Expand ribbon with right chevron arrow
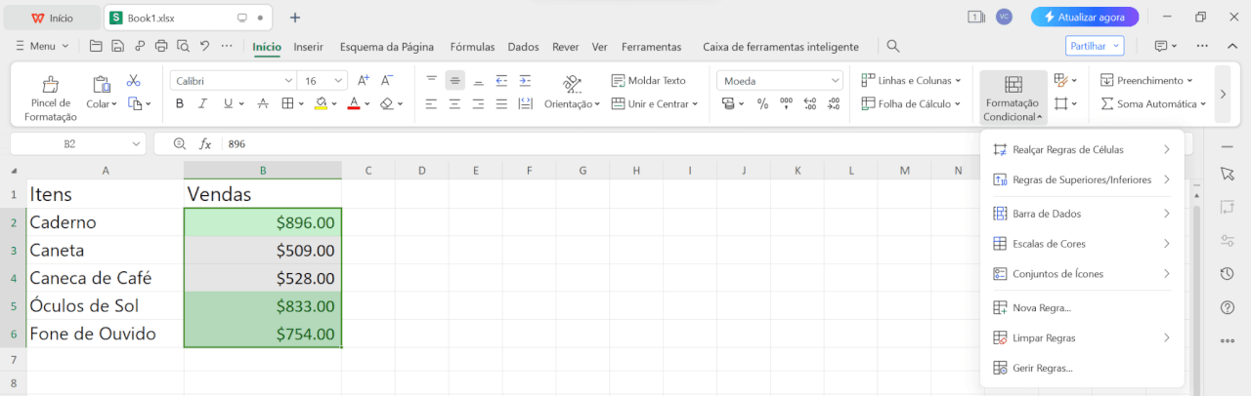The height and width of the screenshot is (396, 1251). tap(1223, 94)
